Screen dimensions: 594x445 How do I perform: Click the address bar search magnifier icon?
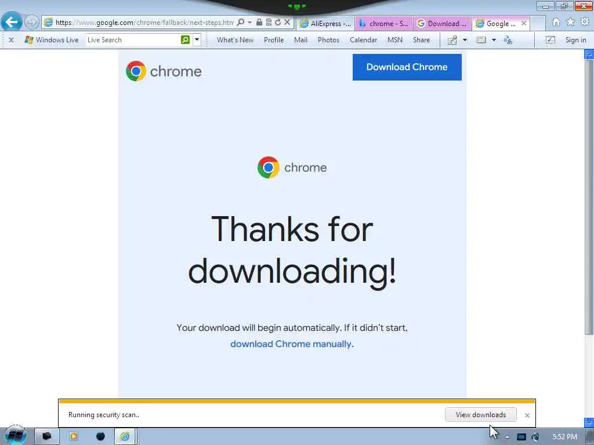coord(241,23)
